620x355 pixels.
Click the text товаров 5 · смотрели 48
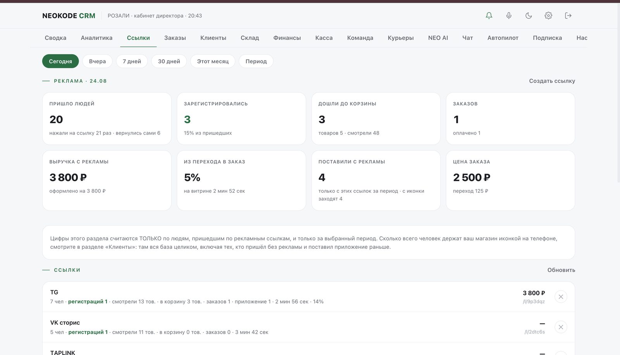click(349, 133)
